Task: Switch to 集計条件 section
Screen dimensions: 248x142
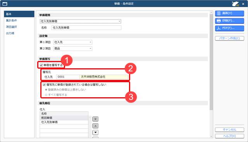Action: [11, 20]
